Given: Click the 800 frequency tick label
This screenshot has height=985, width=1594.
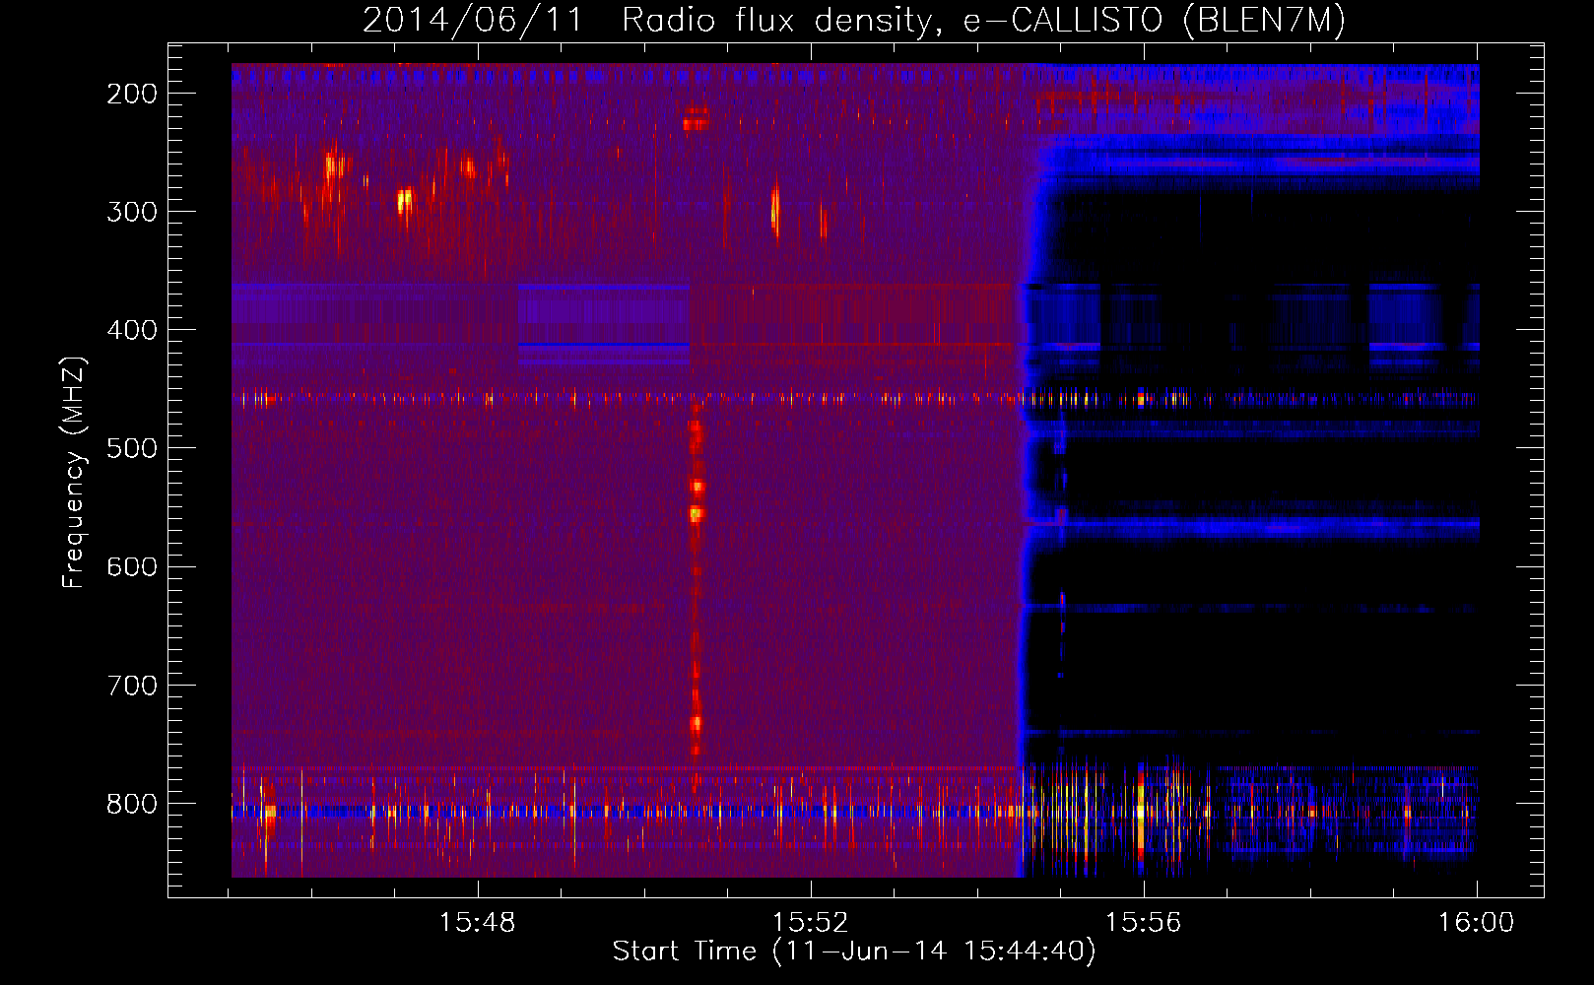Looking at the screenshot, I should pos(132,804).
